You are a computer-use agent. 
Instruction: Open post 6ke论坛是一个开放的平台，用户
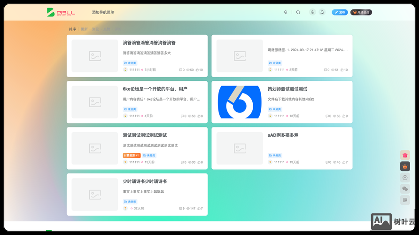155,89
